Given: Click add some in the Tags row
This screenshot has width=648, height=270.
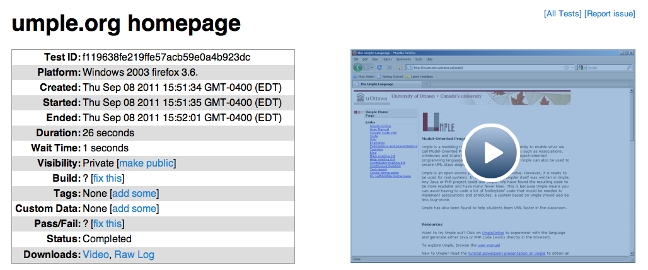Looking at the screenshot, I should (134, 194).
